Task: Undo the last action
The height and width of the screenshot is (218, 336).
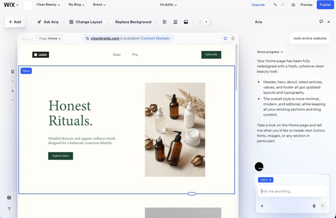Action: point(275,5)
